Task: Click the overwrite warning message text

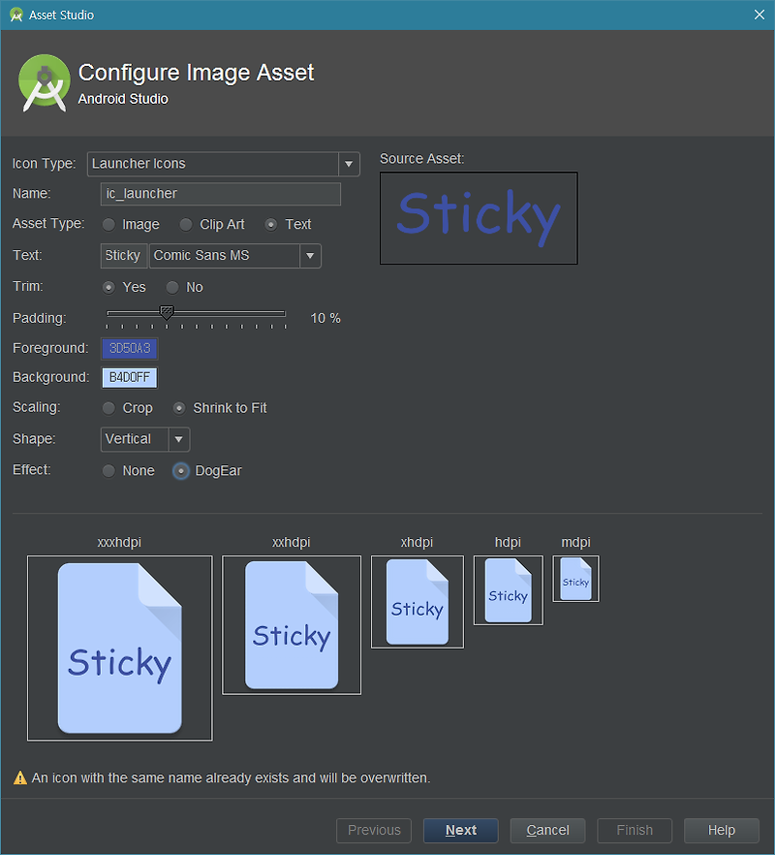Action: pos(232,778)
